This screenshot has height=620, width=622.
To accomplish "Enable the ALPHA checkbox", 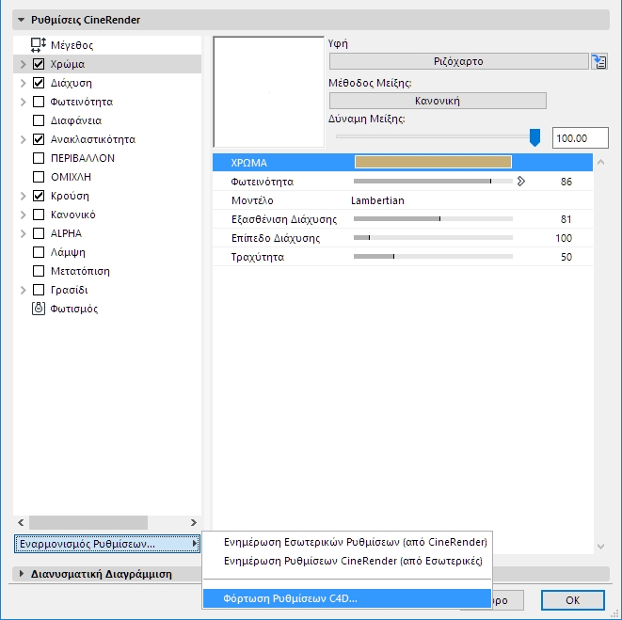I will click(39, 233).
